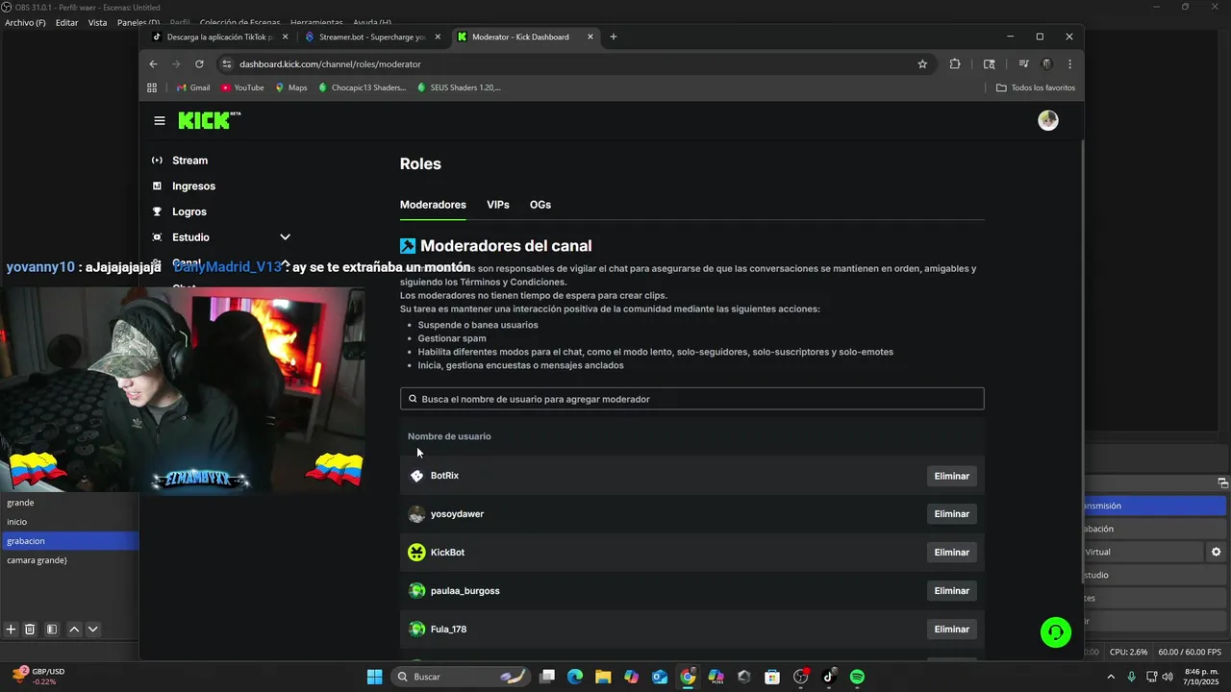Screen dimensions: 1231x692
Task: Click the Windows taskbar search box
Action: pyautogui.click(x=462, y=677)
